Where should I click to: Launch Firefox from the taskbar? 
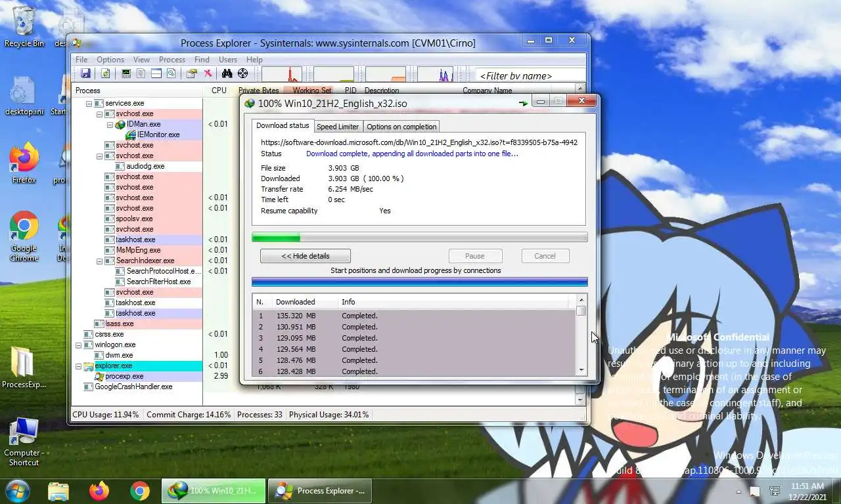[99, 491]
